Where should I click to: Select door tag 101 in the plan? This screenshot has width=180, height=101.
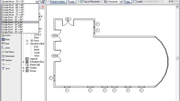click(68, 19)
